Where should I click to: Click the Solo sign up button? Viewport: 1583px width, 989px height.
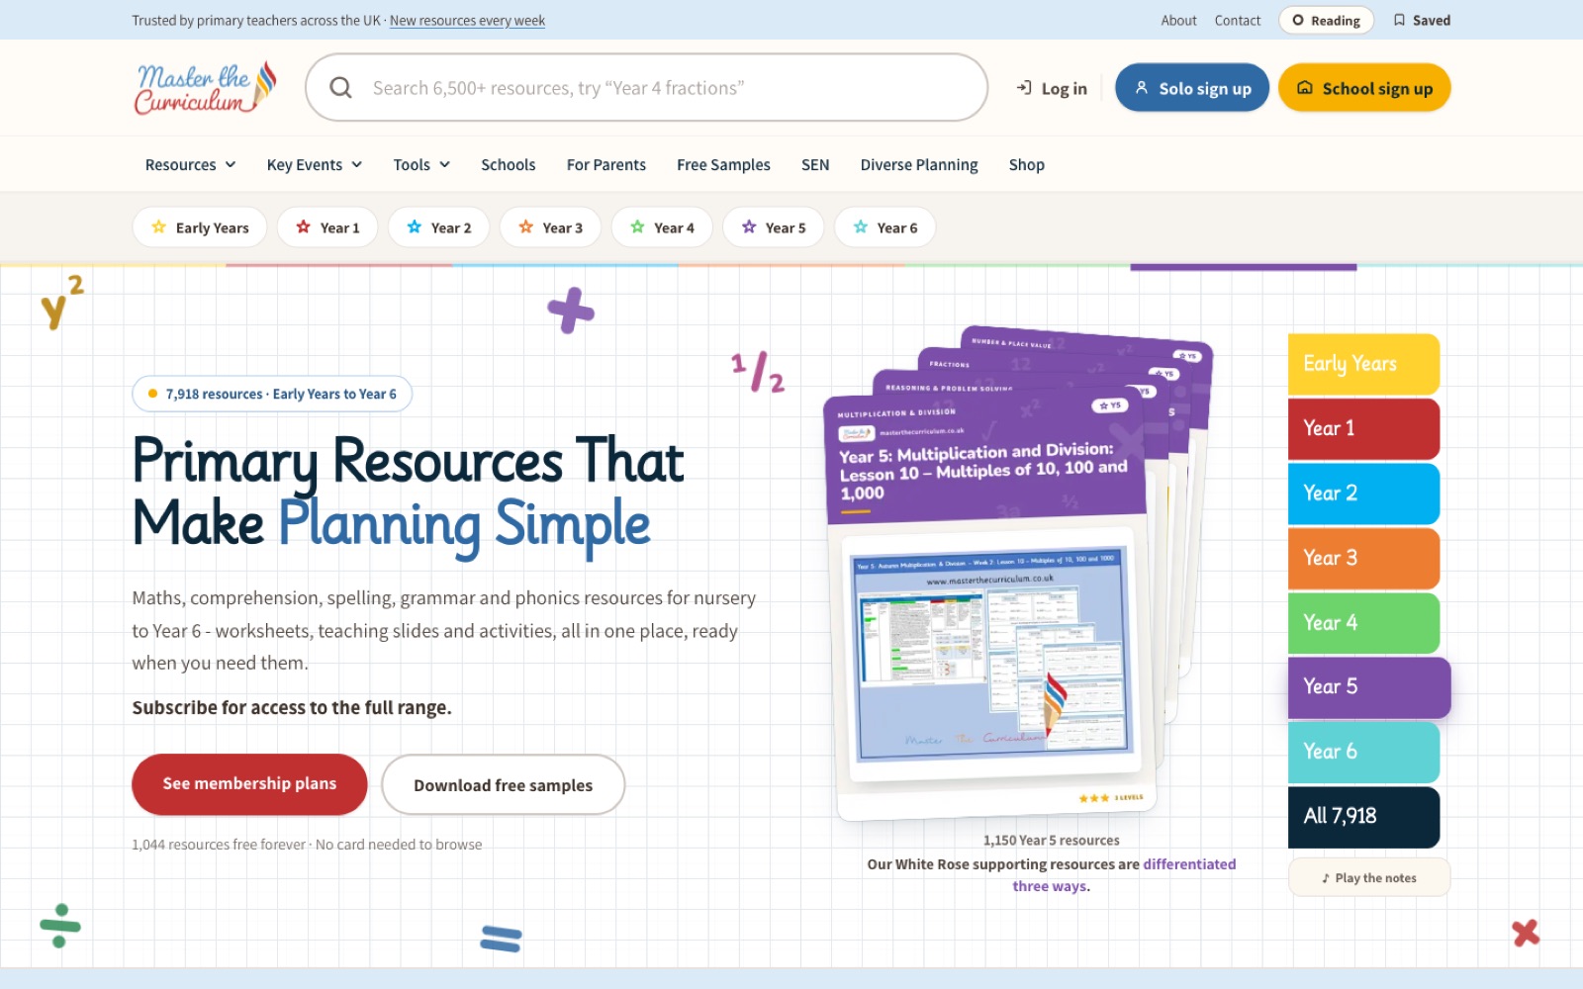1192,88
